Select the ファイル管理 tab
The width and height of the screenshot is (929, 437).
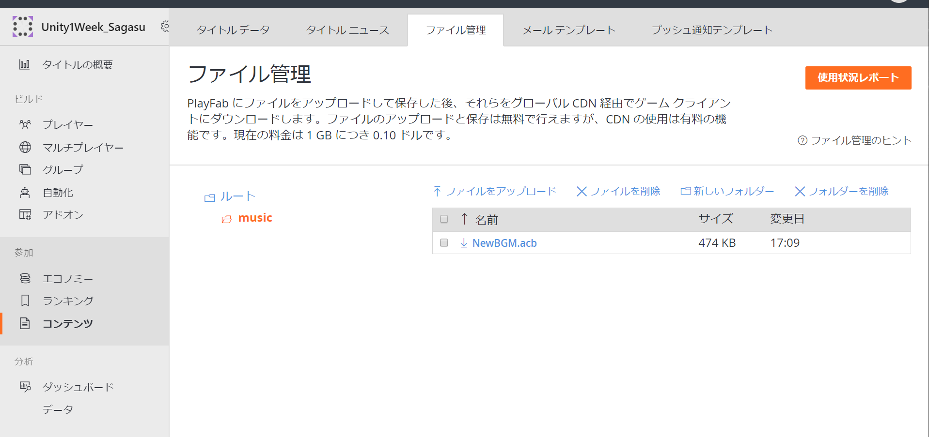click(456, 30)
